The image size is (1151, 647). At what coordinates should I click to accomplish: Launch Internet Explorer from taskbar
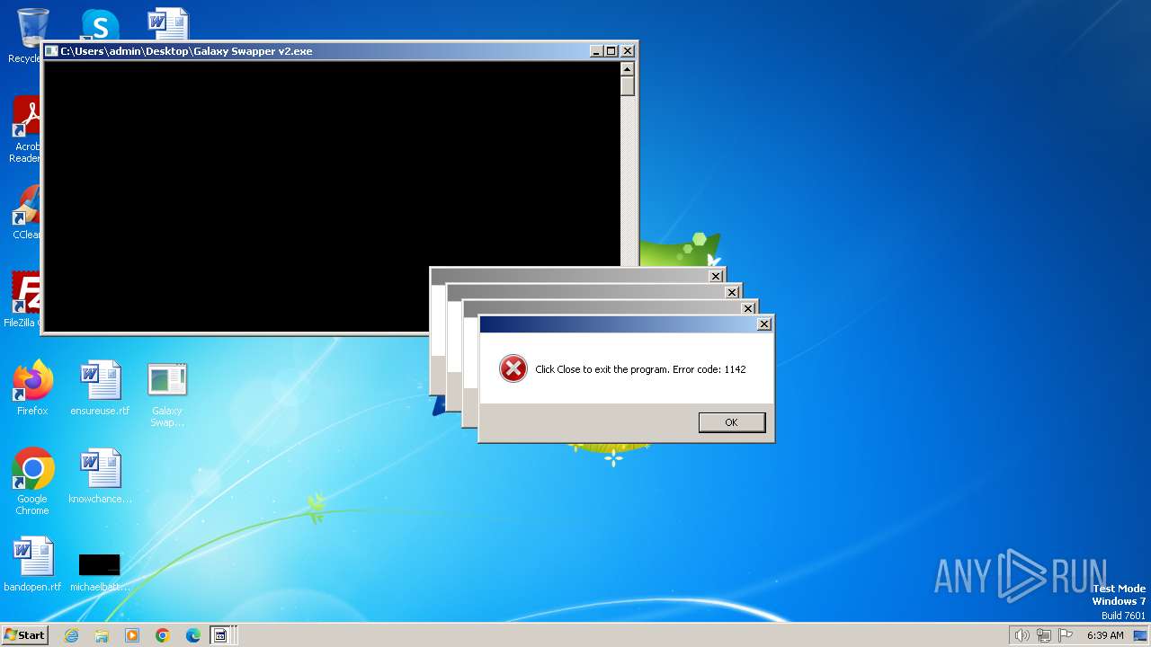tap(71, 635)
